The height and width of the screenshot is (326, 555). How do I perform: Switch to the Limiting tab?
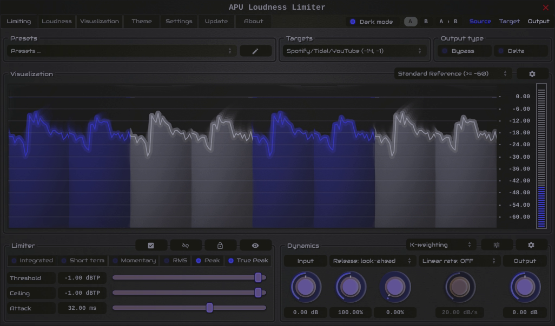(x=19, y=22)
